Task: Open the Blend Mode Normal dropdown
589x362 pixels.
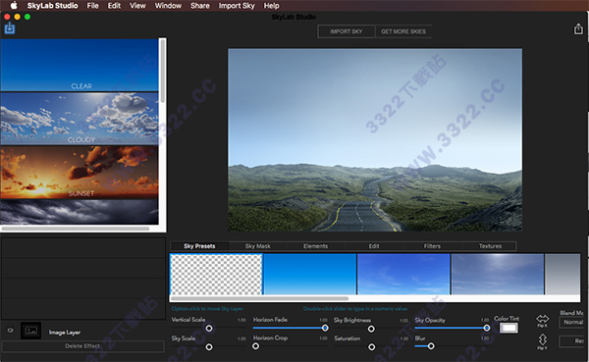Action: pos(572,322)
